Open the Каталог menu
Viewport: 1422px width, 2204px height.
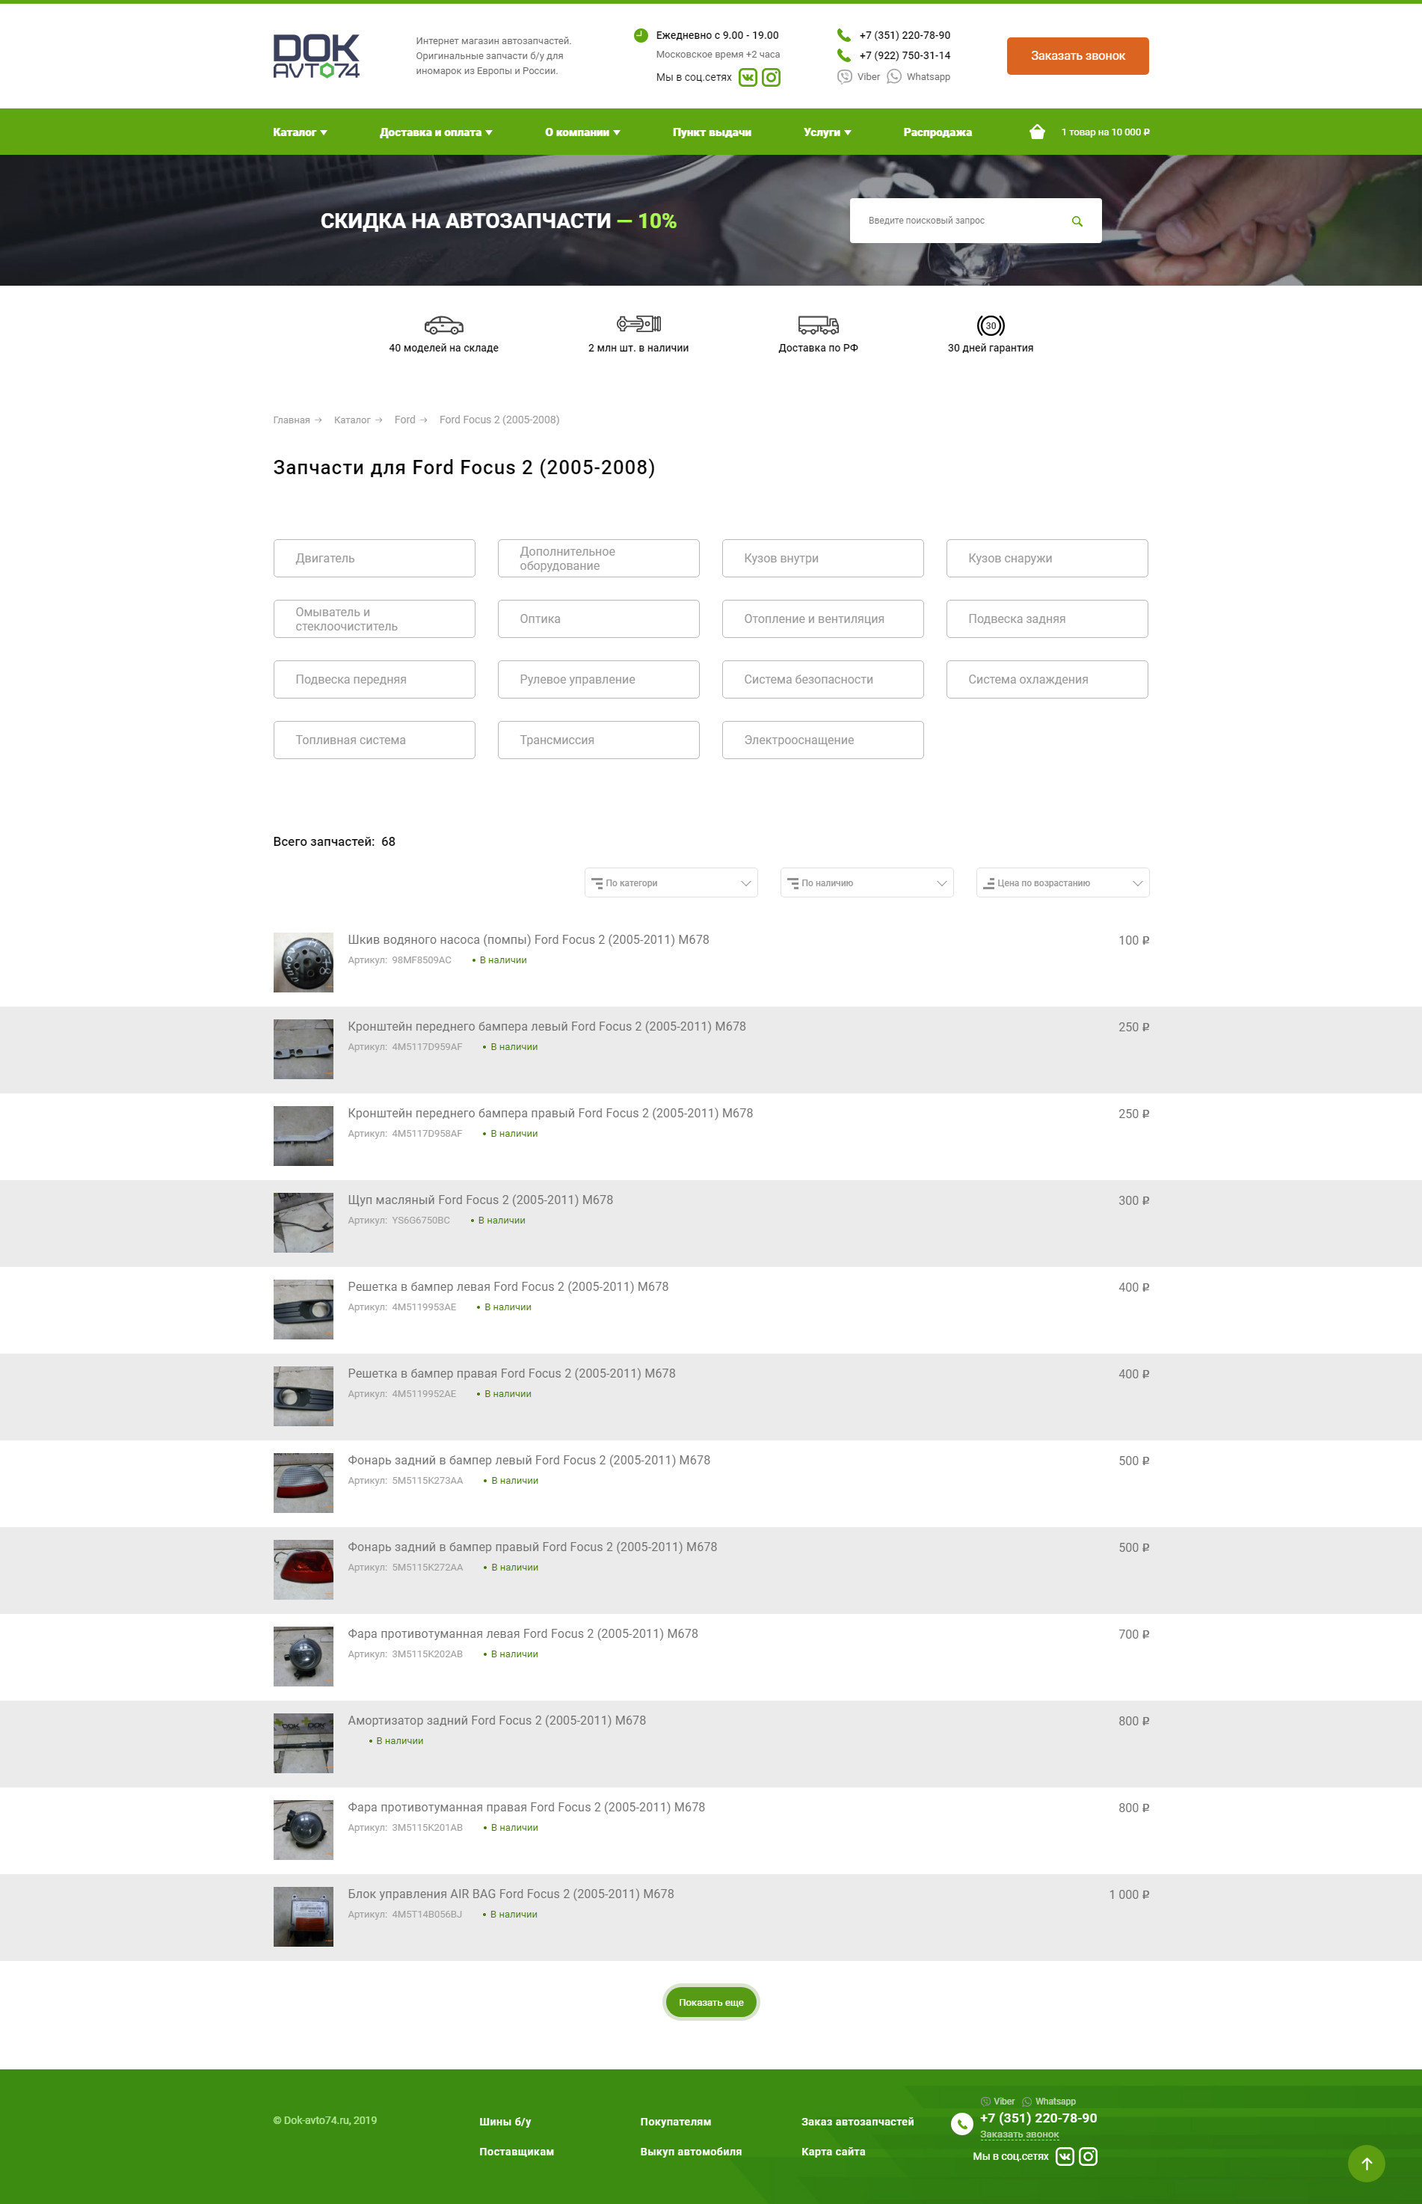(300, 132)
